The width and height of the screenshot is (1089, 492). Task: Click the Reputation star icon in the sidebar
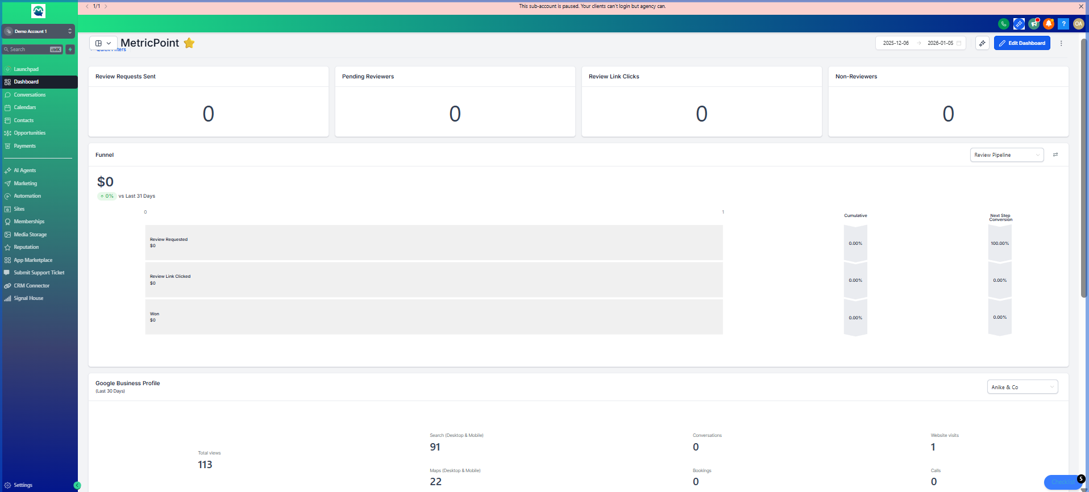(x=7, y=247)
